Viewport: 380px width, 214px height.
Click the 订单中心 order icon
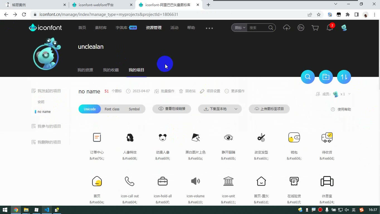[97, 137]
